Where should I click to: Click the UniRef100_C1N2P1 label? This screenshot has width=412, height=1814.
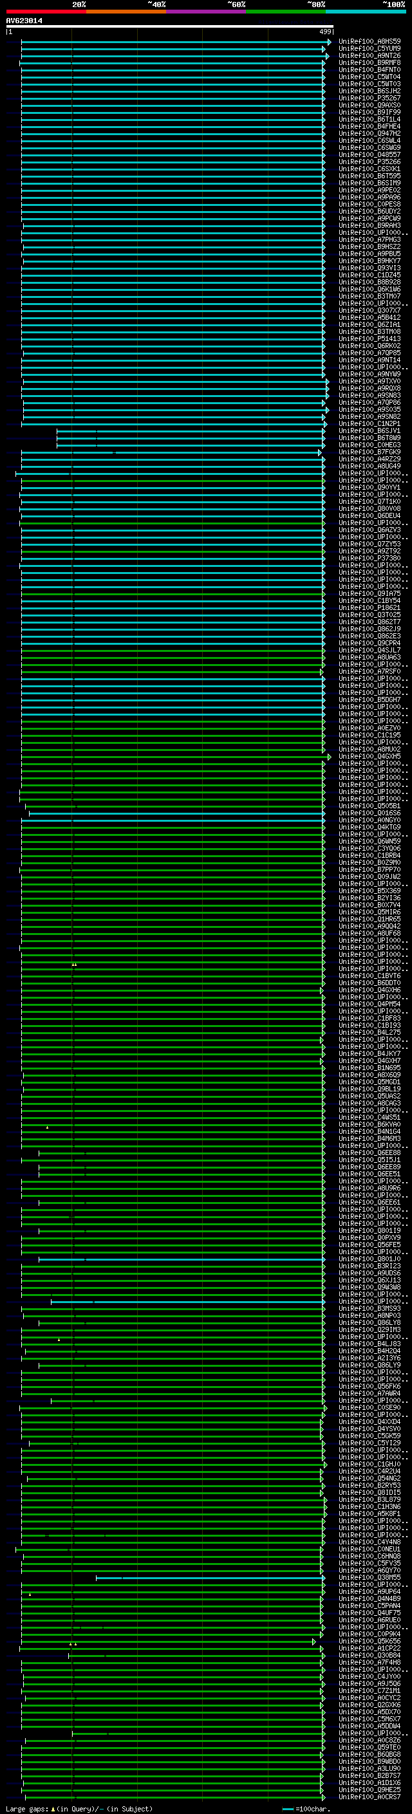point(370,424)
